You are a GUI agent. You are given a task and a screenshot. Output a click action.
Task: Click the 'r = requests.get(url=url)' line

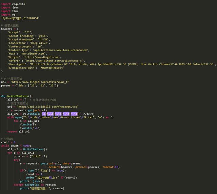pyautogui.click(x=27, y=110)
